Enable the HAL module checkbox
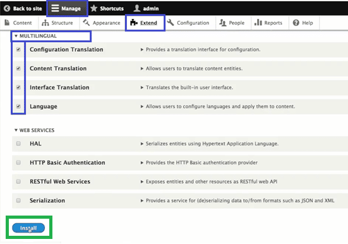 click(x=18, y=143)
